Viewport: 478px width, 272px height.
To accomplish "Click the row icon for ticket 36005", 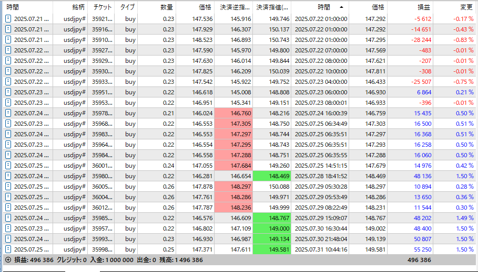I will click(8, 187).
